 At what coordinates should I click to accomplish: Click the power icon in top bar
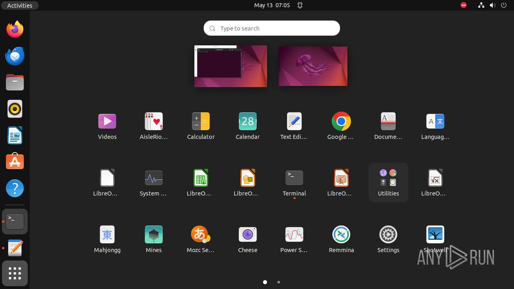click(504, 5)
